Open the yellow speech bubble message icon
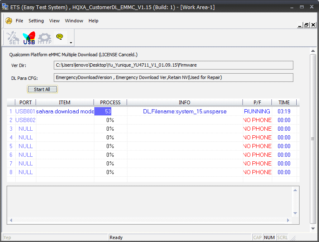Viewport: 319px width, 242px height. pos(60,37)
